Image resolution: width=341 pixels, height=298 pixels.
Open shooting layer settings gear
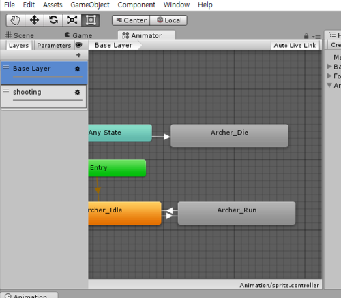78,93
